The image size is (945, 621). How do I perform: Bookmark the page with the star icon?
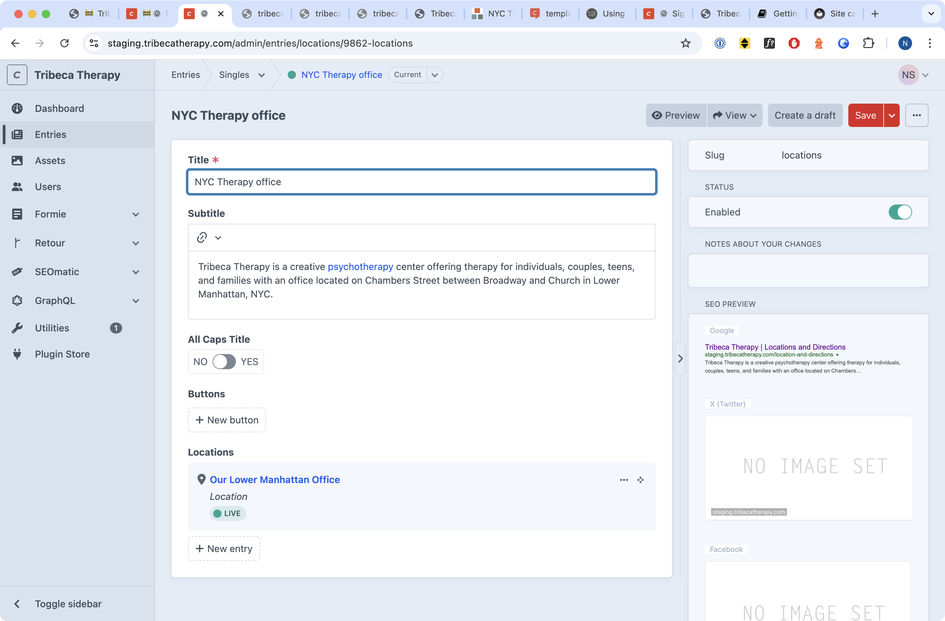coord(685,43)
